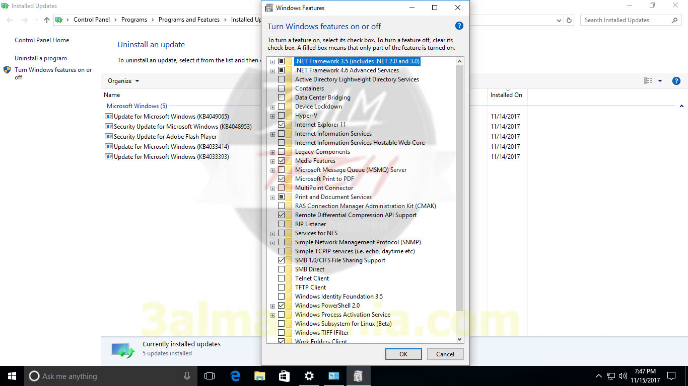The height and width of the screenshot is (386, 688).
Task: Click Windows Features taskbar icon
Action: 358,376
